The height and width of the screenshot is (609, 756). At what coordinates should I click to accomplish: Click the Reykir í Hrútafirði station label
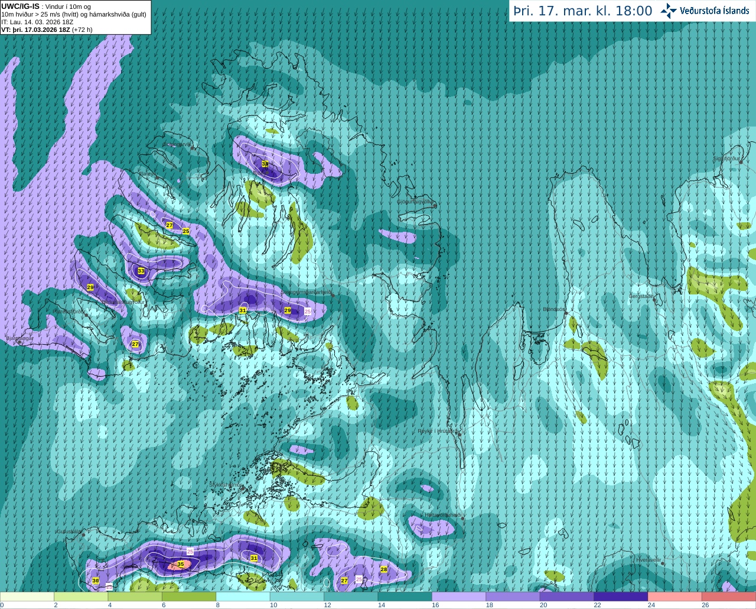(437, 431)
